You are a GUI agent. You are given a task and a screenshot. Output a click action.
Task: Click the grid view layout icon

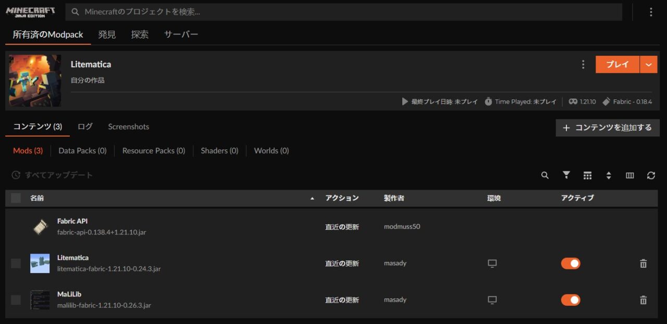point(587,176)
